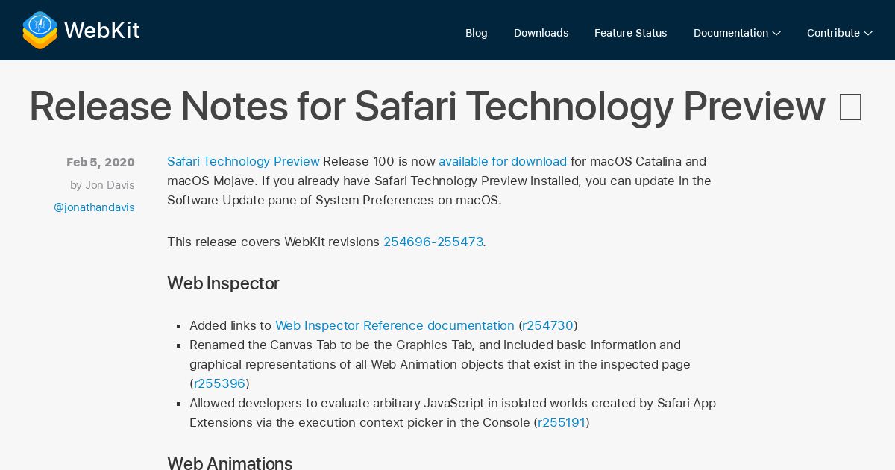
Task: Open the Feature Status page
Action: point(630,33)
